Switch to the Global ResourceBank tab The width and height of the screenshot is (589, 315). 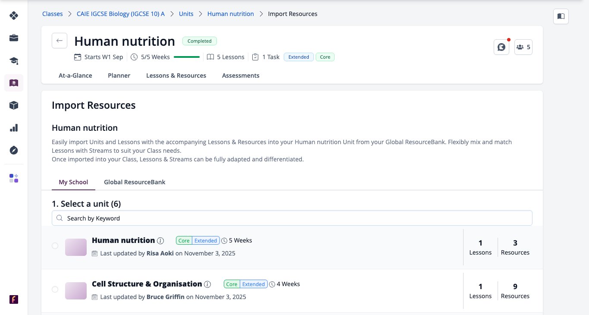[x=135, y=182]
